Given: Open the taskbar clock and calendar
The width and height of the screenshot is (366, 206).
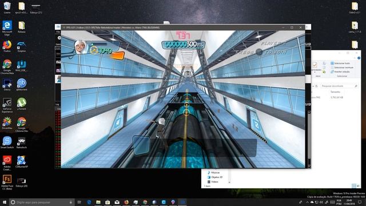Looking at the screenshot, I should click(x=349, y=202).
